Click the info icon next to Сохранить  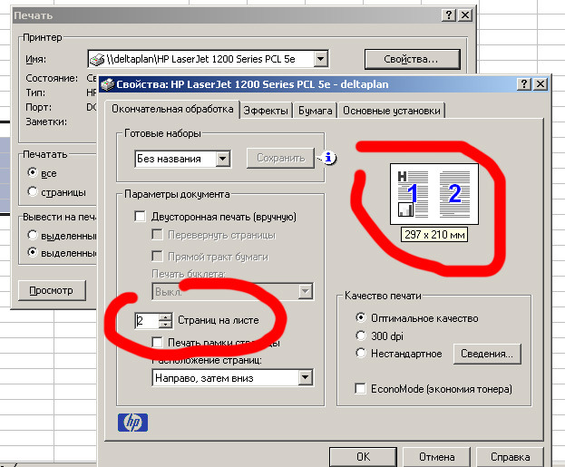[x=329, y=158]
